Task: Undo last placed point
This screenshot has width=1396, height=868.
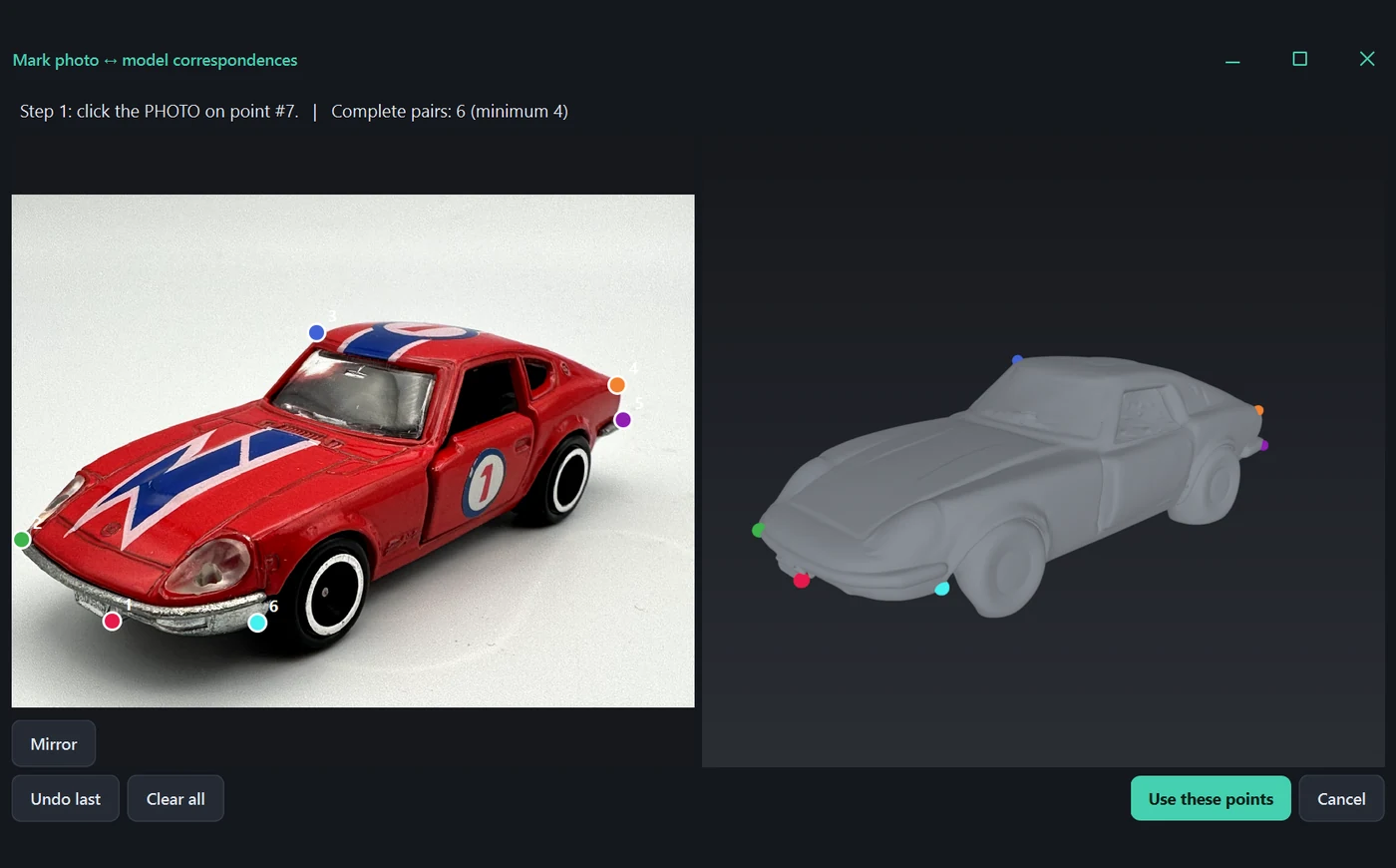Action: (66, 799)
